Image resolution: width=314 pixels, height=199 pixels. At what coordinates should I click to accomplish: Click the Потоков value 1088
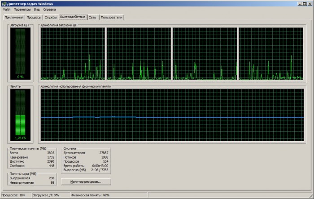click(x=105, y=157)
